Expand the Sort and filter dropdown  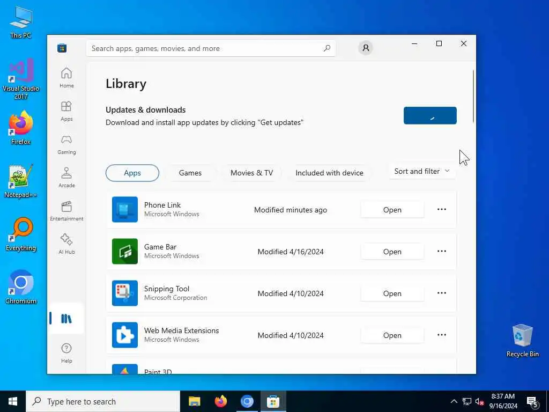pos(422,171)
